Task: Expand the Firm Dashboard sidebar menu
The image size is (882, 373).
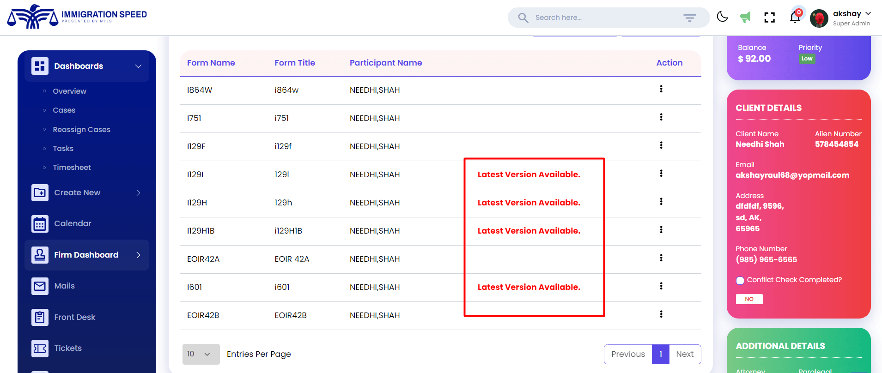Action: tap(87, 255)
